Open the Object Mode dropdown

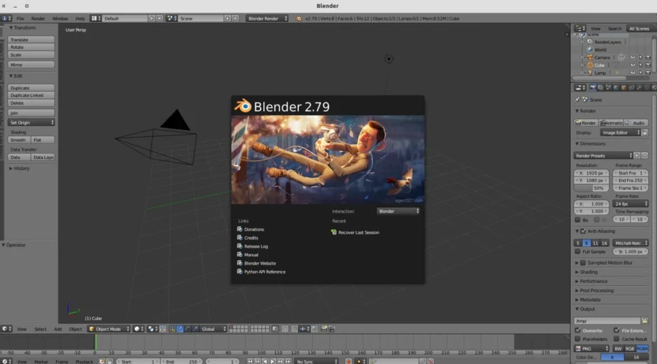tap(109, 329)
